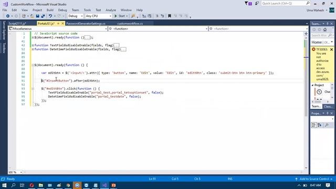Click the Save All toolbar icon

point(43,16)
